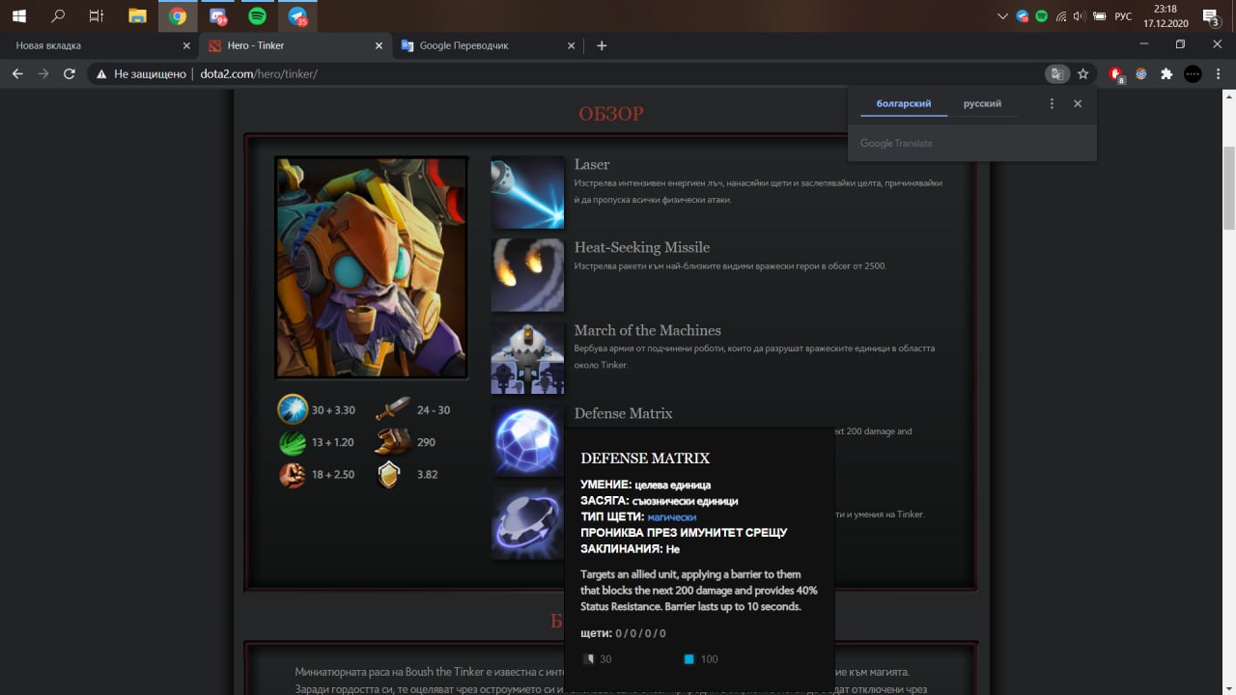
Task: Open translate options three-dot menu
Action: coord(1052,103)
